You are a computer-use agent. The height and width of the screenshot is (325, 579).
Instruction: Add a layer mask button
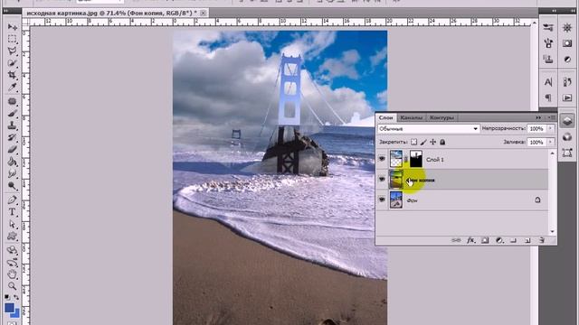coord(485,240)
